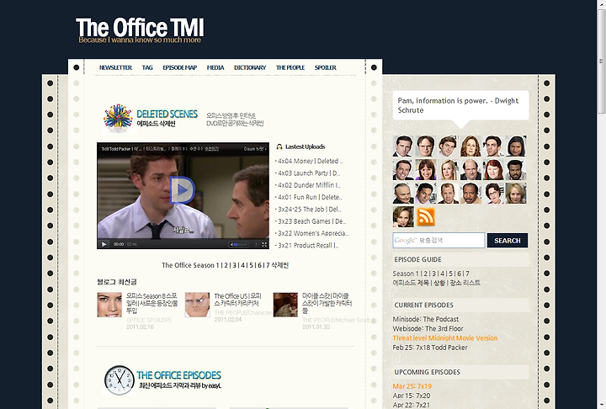The image size is (606, 409).
Task: Open 'Webisode: The 3rd Floor'
Action: click(x=428, y=328)
